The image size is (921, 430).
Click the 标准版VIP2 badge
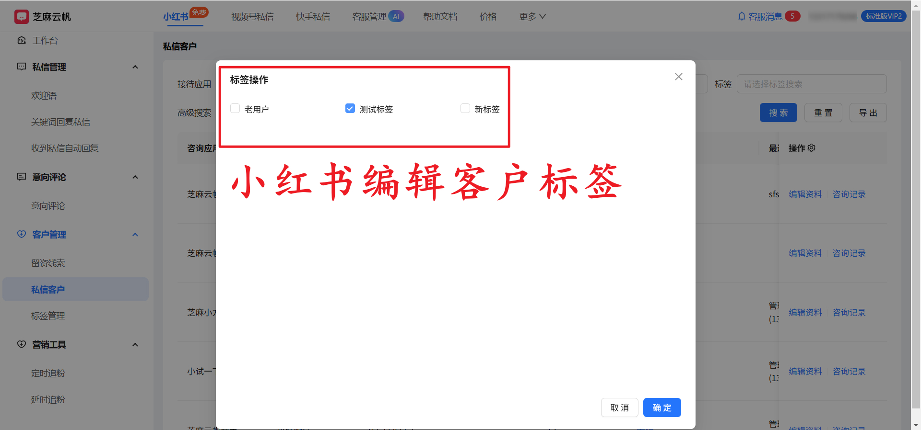coord(884,16)
